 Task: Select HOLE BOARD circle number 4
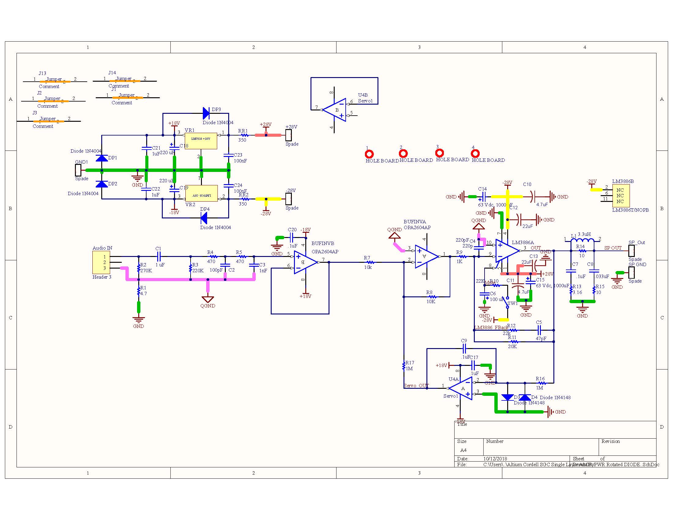coord(475,154)
